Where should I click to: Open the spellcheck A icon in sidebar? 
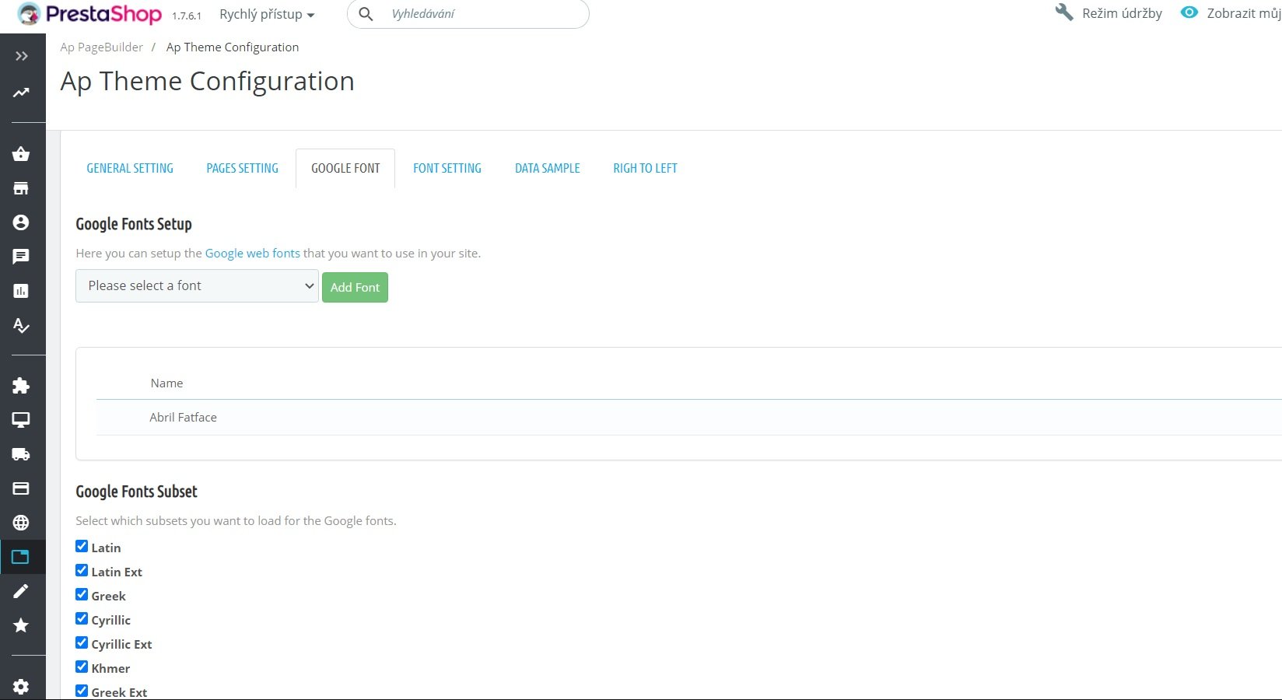21,326
